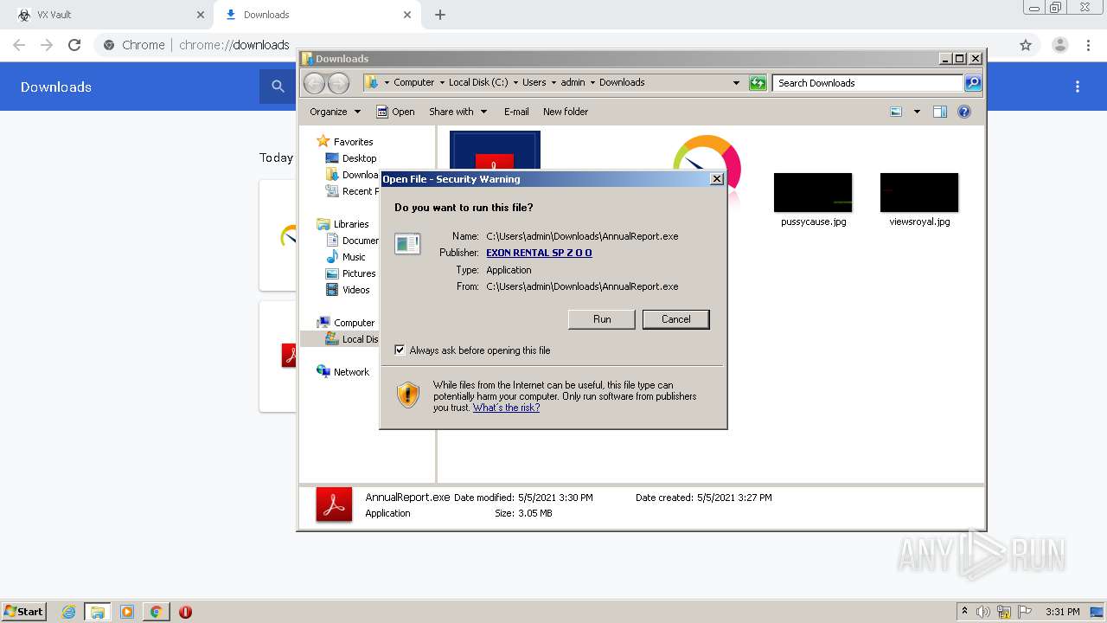Screen dimensions: 1107x623
Task: Open the Downloads page three-dot menu
Action: (x=1078, y=87)
